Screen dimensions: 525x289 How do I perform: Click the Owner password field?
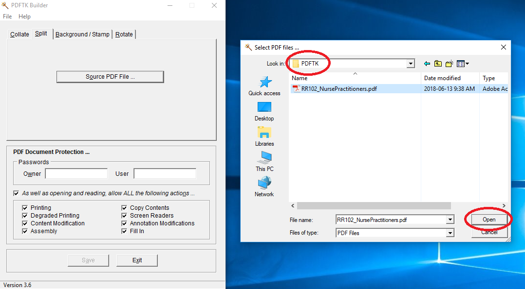[x=76, y=173]
